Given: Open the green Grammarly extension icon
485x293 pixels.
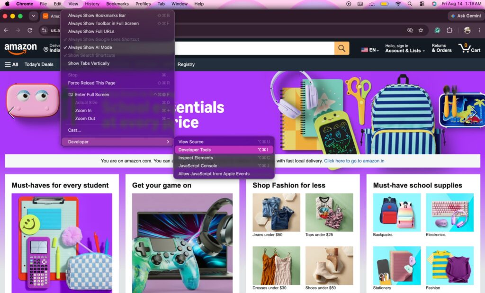Looking at the screenshot, I should 437,30.
